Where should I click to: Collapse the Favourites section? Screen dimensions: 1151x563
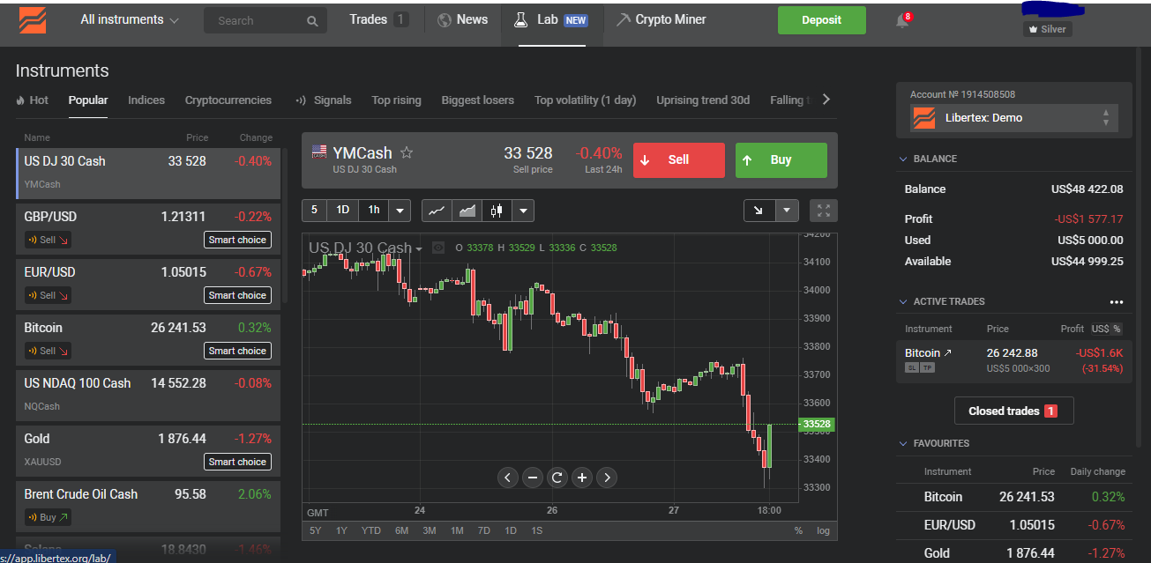click(x=903, y=444)
